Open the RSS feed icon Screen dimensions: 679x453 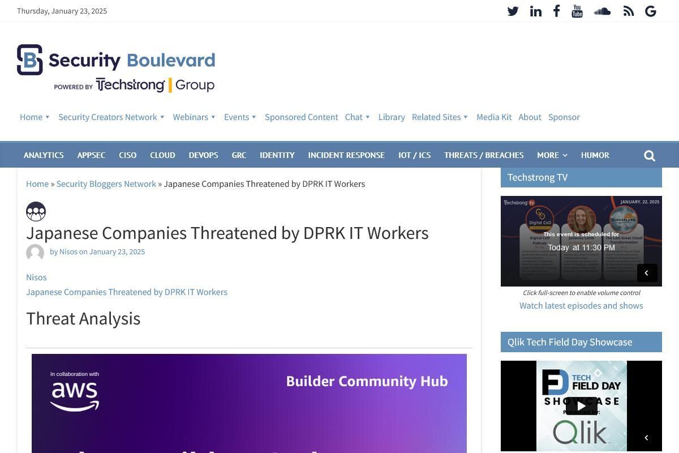coord(629,11)
